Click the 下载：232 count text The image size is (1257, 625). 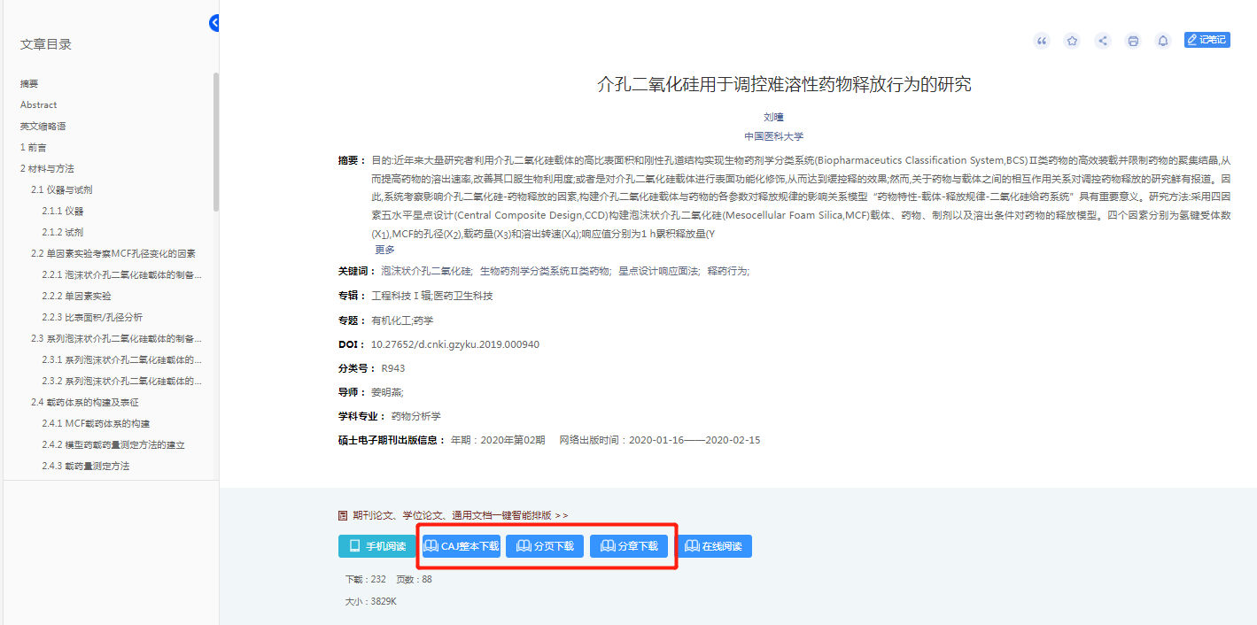tap(365, 579)
